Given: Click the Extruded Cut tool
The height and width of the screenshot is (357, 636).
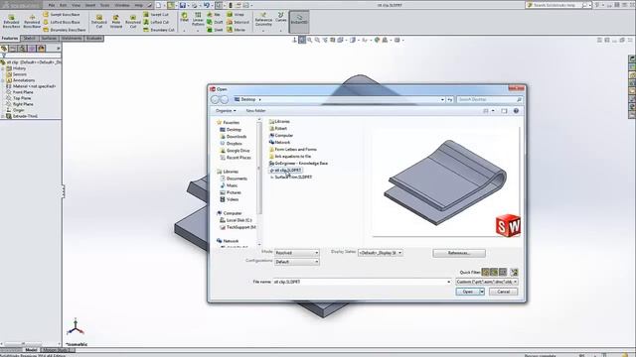Looking at the screenshot, I should pos(99,21).
